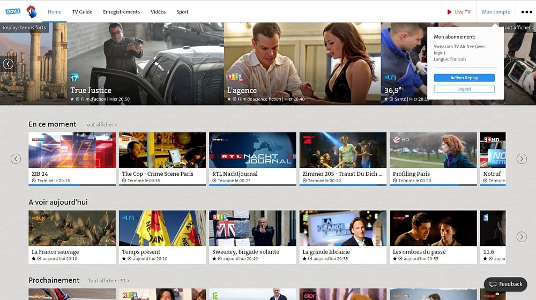
Task: Toggle the Mon compte menu
Action: point(496,12)
